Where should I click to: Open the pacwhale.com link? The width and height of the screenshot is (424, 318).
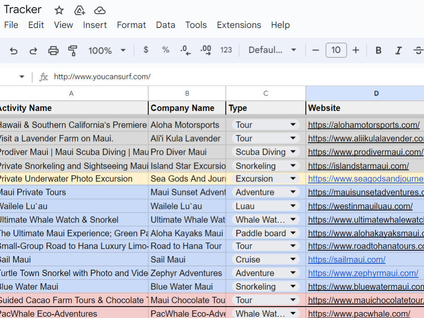[359, 314]
